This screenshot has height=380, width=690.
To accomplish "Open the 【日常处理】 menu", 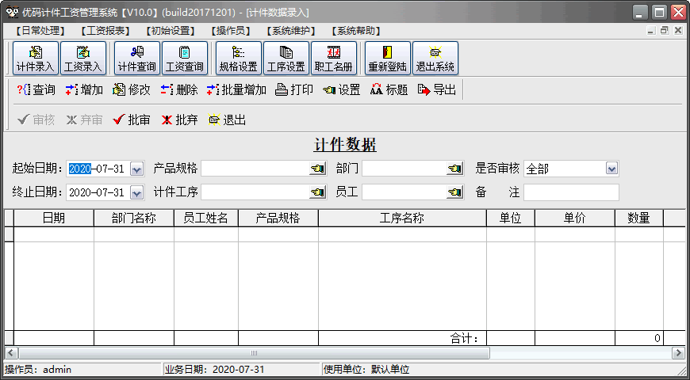I will click(40, 31).
